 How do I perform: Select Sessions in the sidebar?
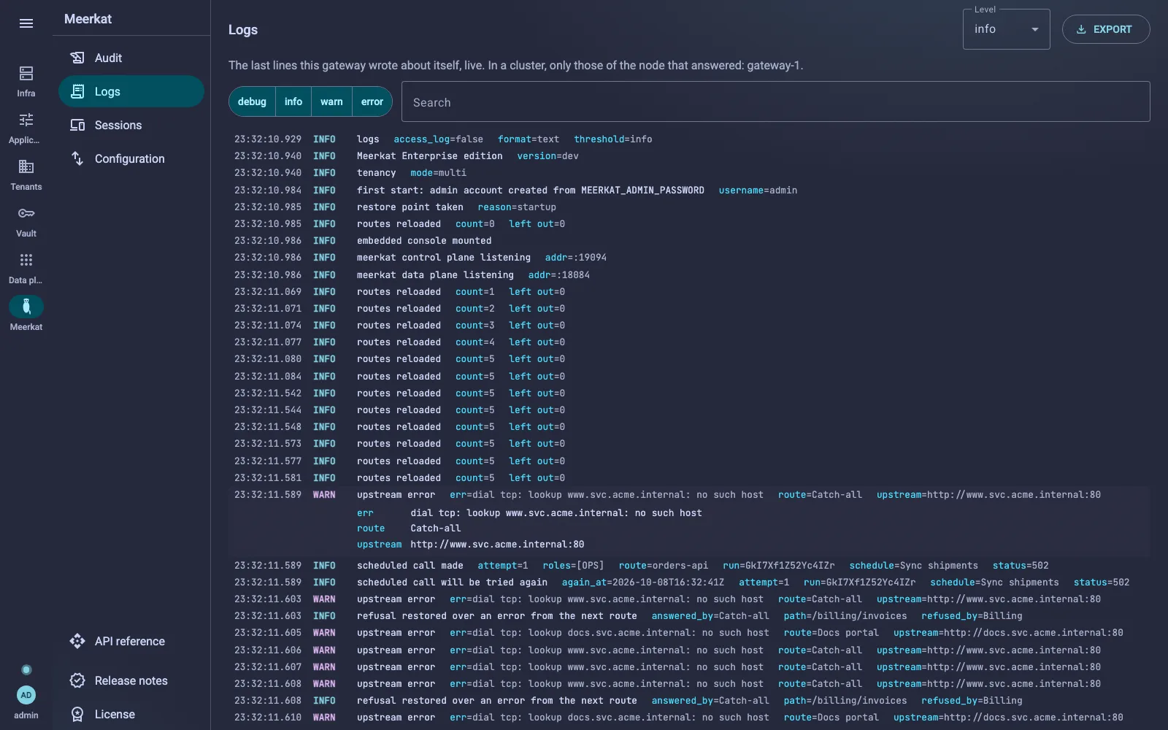click(131, 125)
